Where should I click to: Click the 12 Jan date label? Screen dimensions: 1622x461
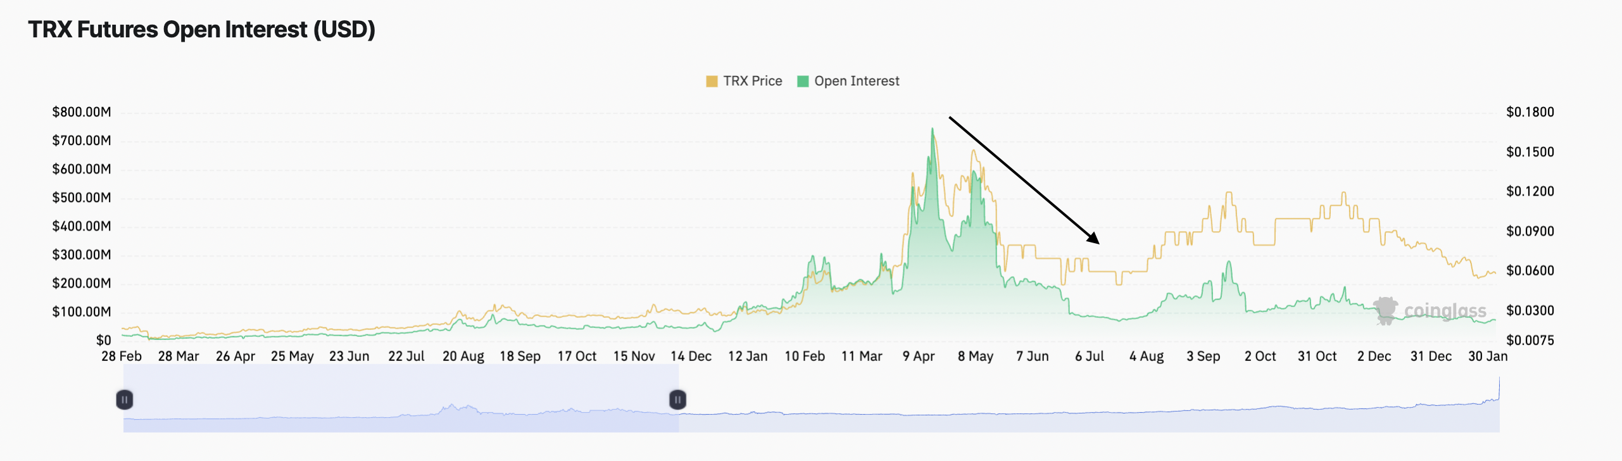(748, 357)
